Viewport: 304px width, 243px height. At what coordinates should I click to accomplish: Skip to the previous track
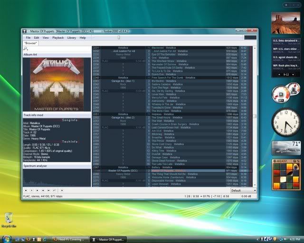tap(43, 190)
